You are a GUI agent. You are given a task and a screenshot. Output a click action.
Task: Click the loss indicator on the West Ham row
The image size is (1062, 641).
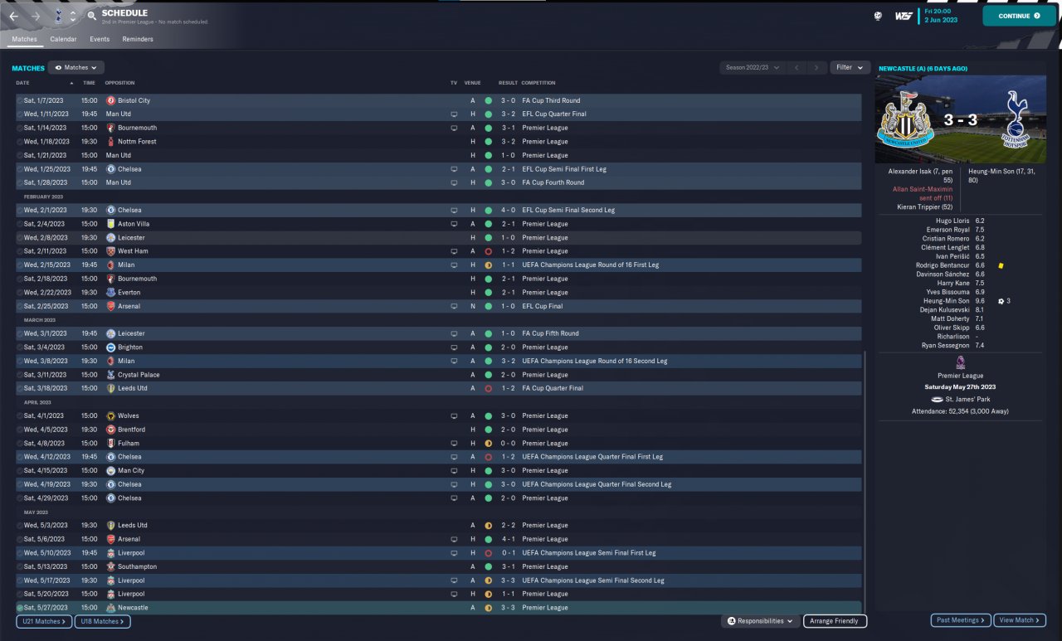[488, 251]
